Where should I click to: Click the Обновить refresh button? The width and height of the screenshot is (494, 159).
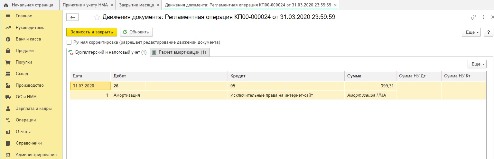click(x=136, y=32)
